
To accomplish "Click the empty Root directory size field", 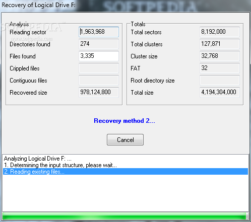I will pos(220,80).
